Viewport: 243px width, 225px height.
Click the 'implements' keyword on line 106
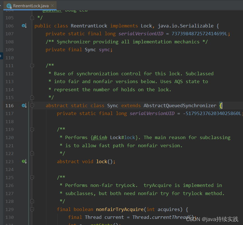pyautogui.click(x=124, y=26)
